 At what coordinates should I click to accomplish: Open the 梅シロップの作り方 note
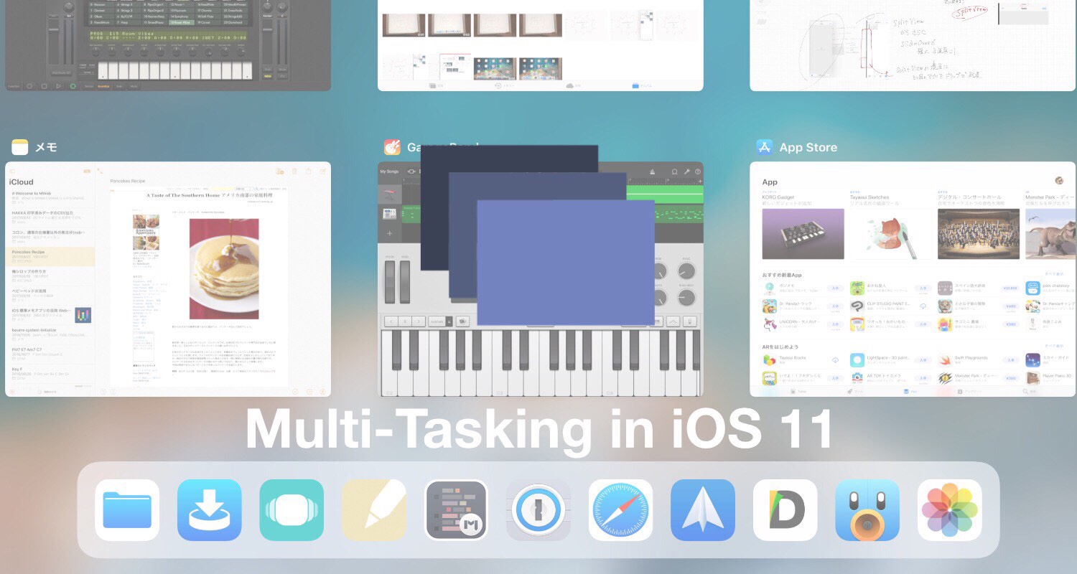(49, 276)
